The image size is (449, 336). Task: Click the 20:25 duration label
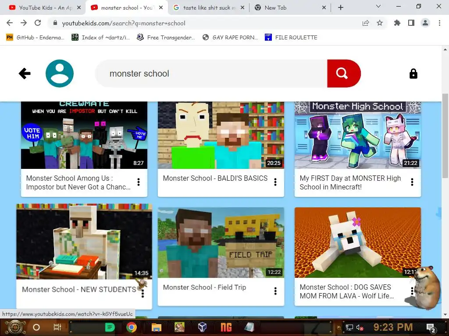(x=274, y=163)
